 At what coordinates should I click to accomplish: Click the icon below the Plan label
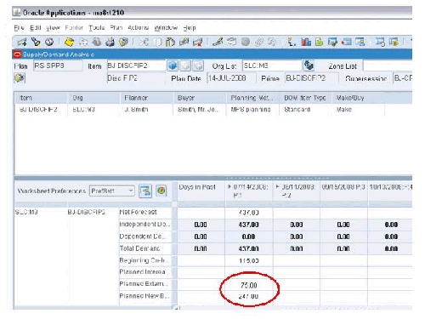coord(20,77)
